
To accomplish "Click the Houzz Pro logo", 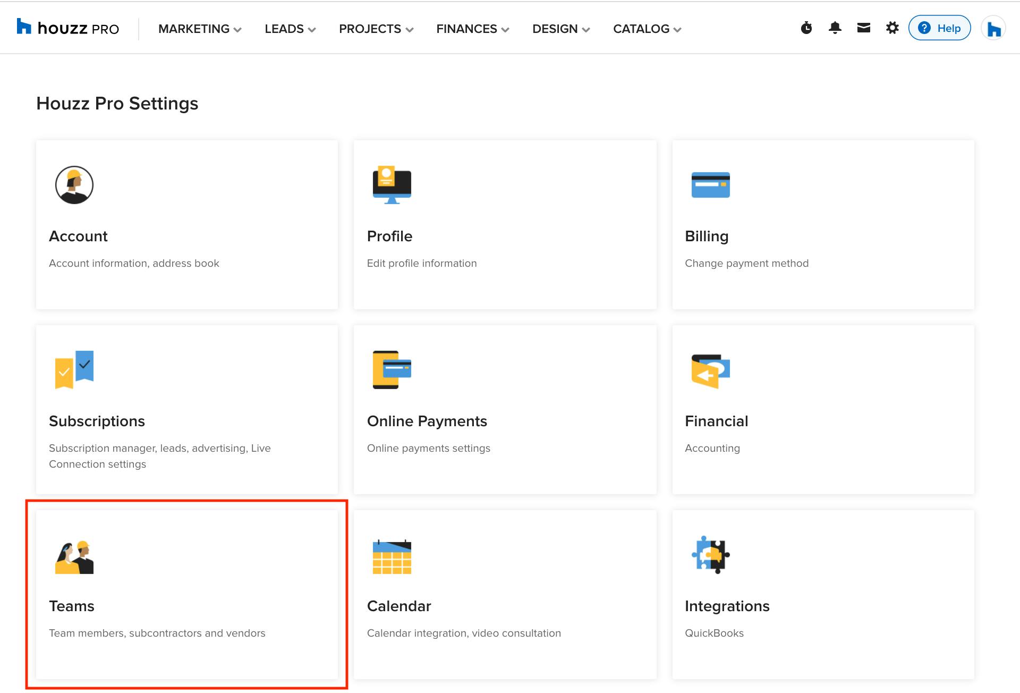I will [x=68, y=28].
